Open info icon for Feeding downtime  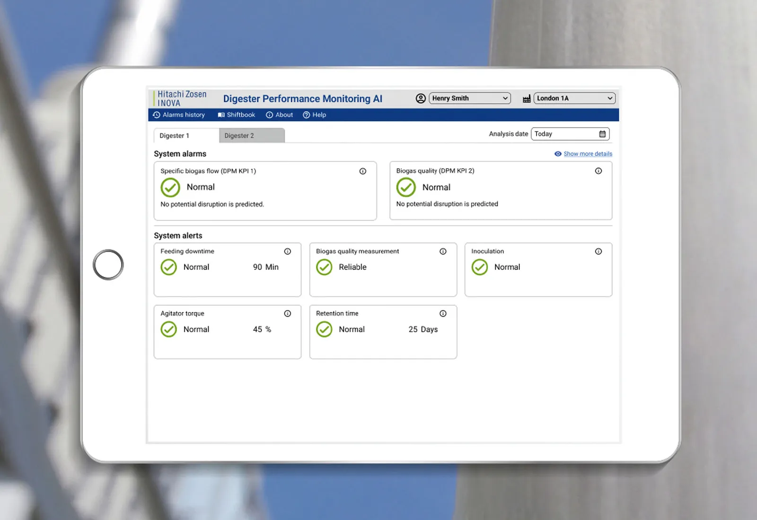[288, 251]
